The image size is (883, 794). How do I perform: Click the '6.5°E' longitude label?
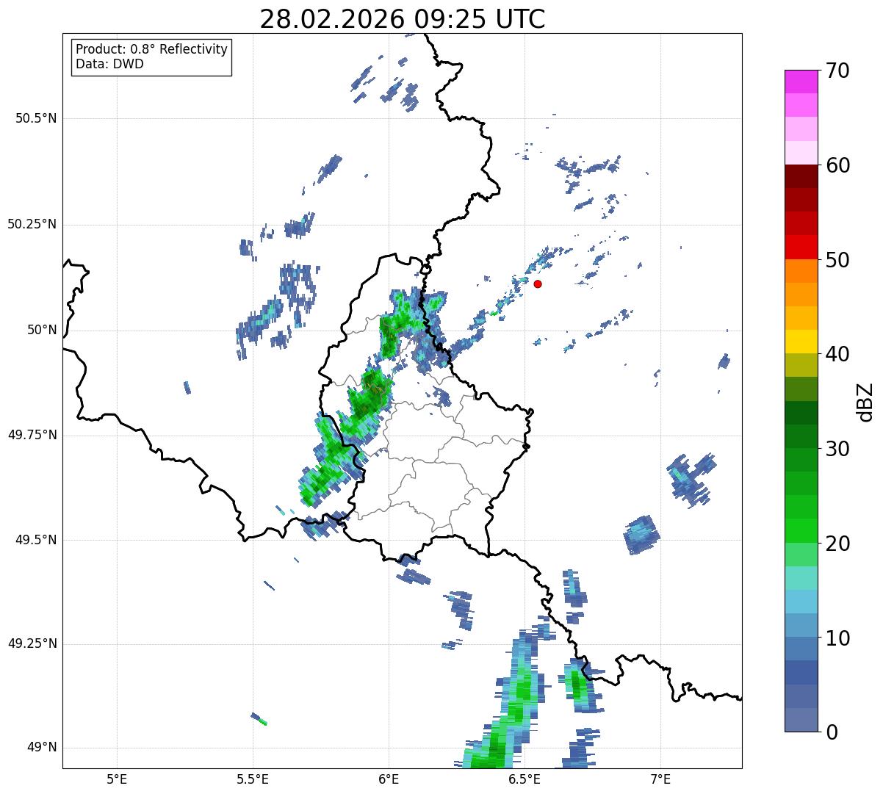525,779
